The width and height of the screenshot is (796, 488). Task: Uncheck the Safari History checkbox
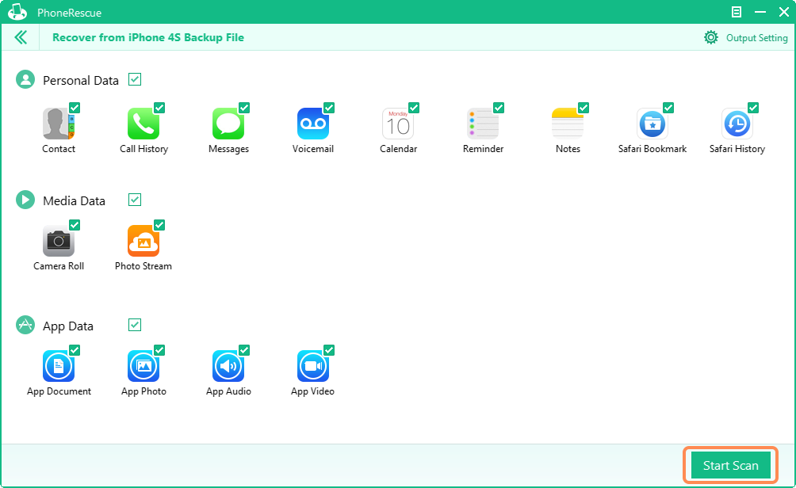click(753, 108)
